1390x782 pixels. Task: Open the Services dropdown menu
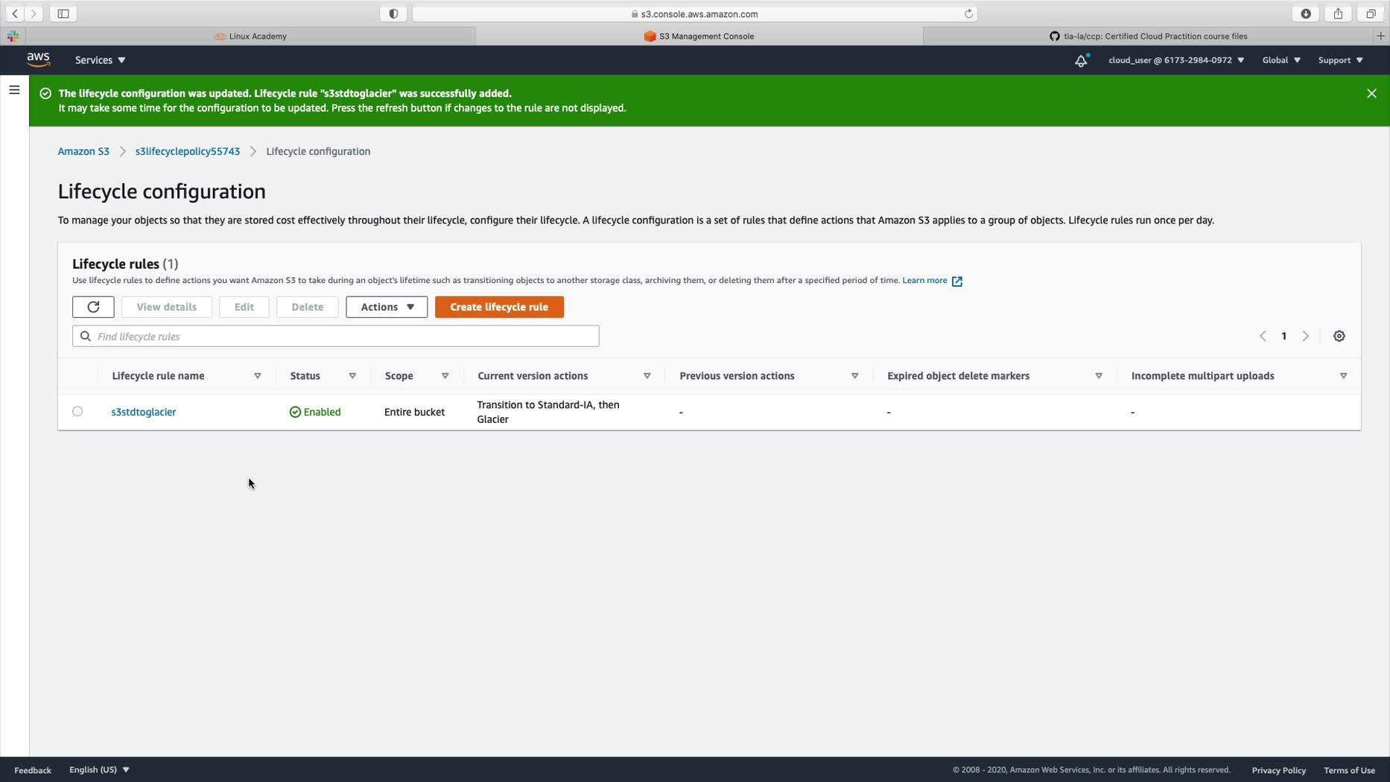coord(100,60)
